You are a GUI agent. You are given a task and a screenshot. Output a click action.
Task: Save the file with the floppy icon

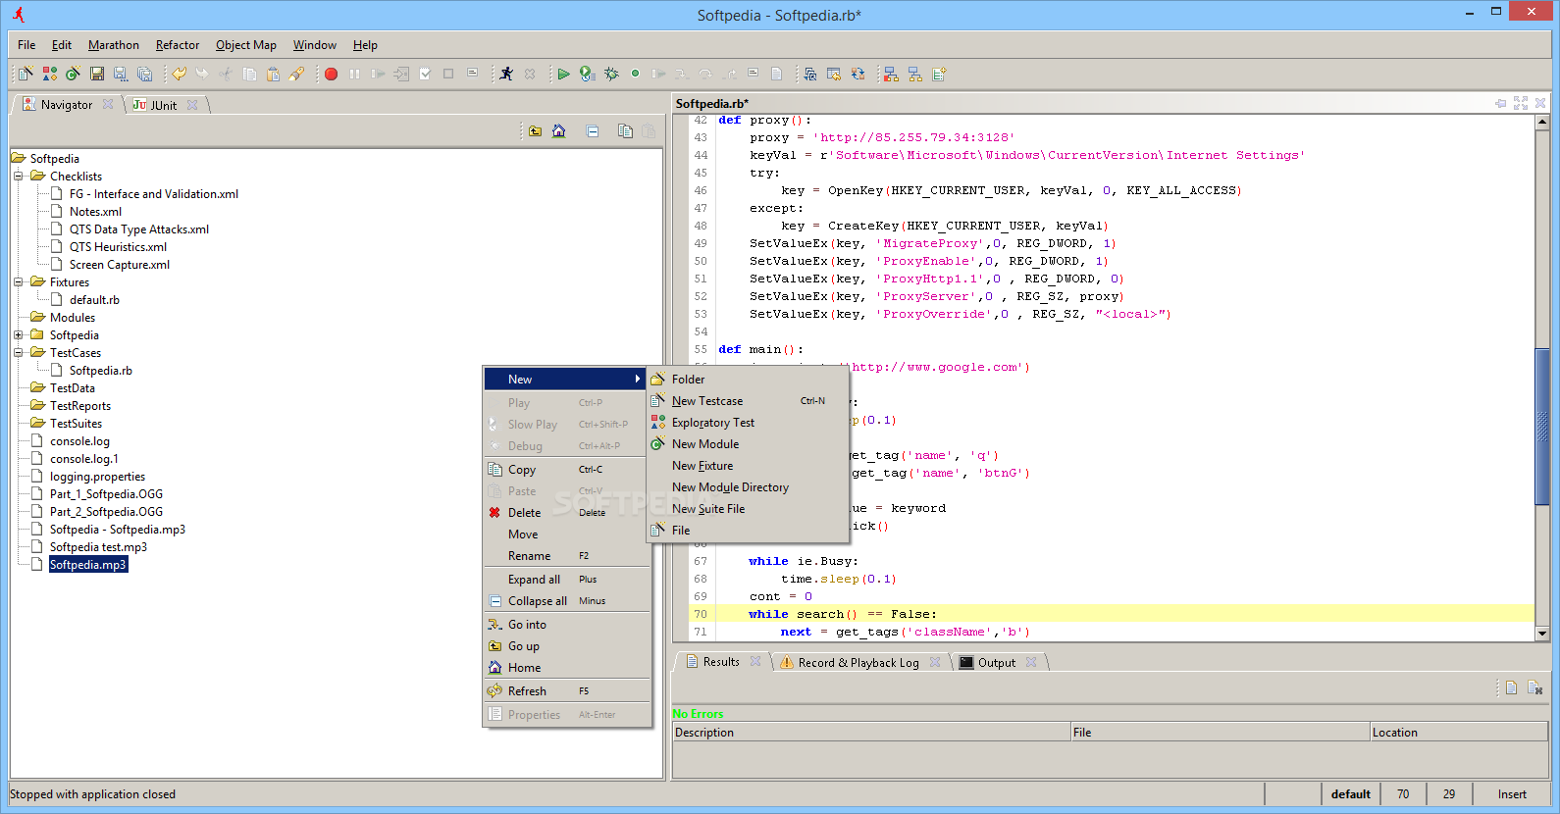(x=96, y=74)
